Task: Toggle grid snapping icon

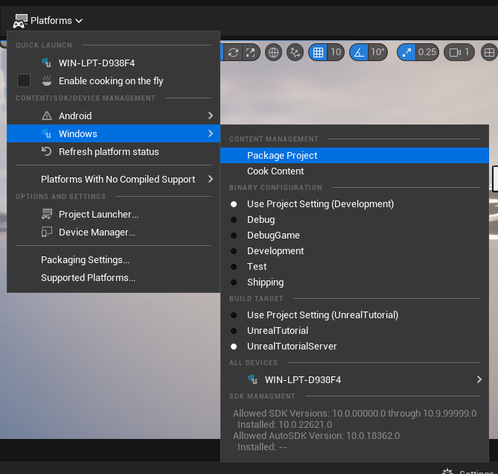Action: click(318, 52)
